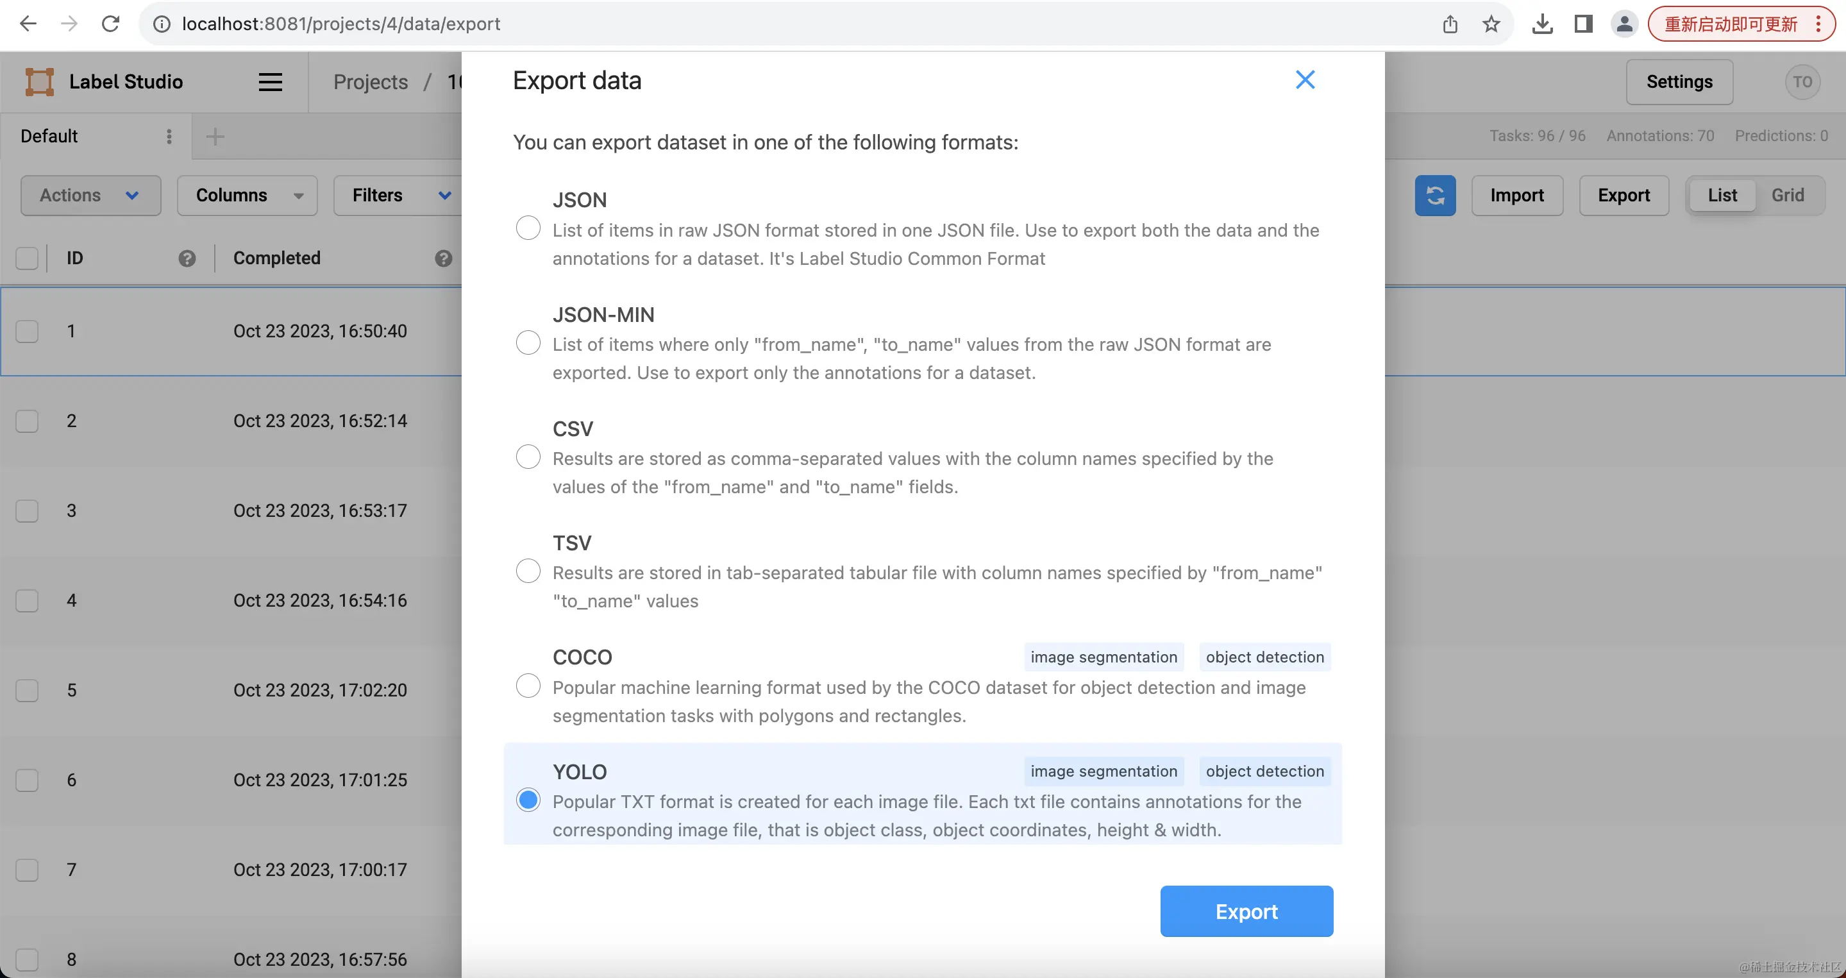Choose the COCO export format

click(x=528, y=686)
